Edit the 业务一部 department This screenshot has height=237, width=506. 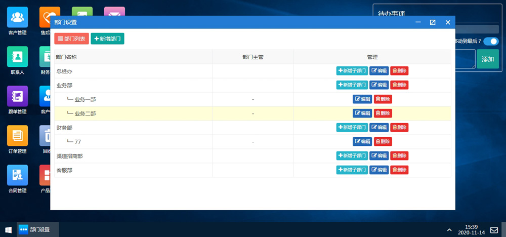[362, 99]
